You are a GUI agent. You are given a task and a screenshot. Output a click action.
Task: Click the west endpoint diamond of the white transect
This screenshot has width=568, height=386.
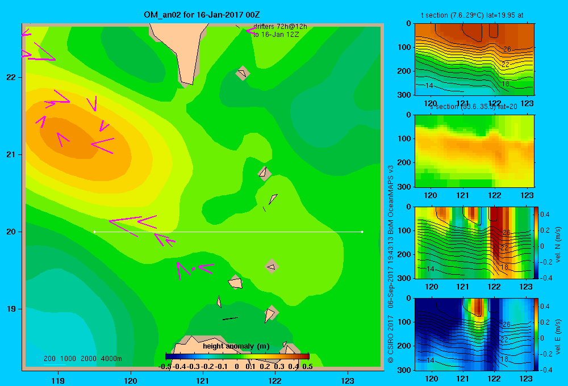(x=94, y=232)
